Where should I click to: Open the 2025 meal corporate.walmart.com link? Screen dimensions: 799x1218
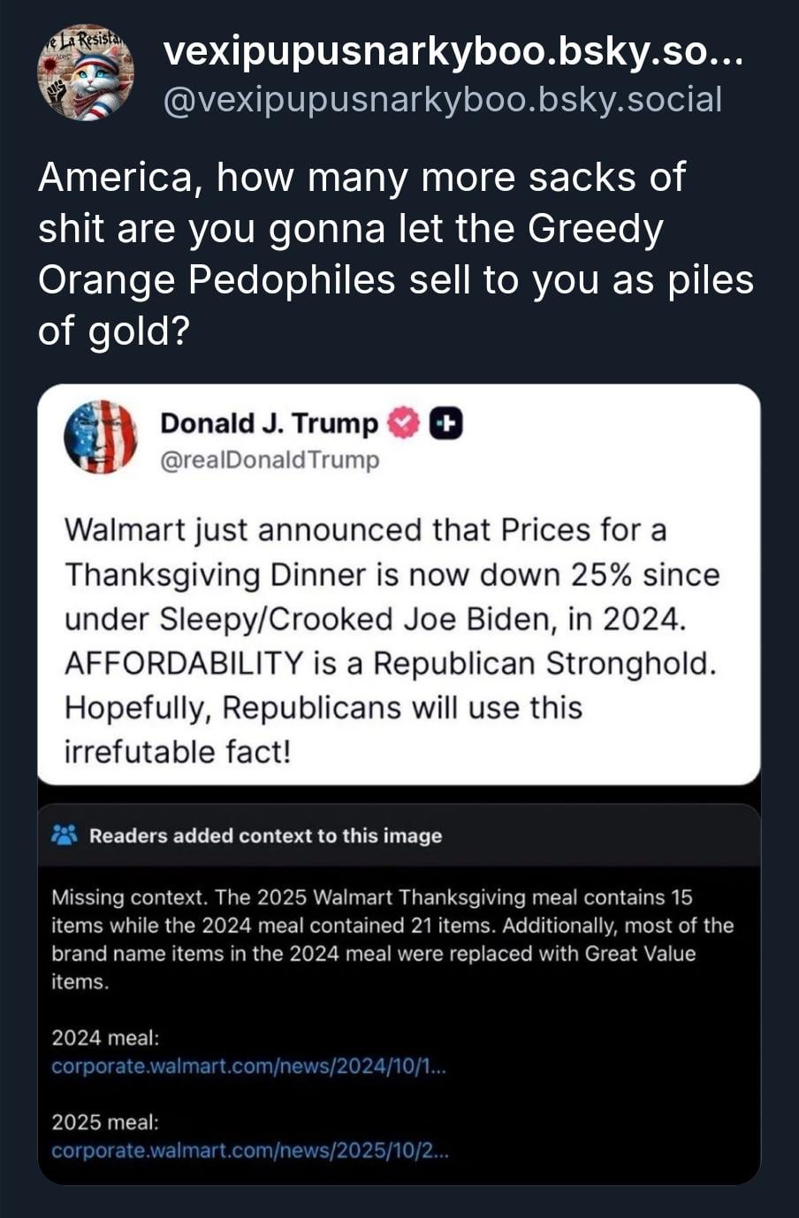point(250,1151)
